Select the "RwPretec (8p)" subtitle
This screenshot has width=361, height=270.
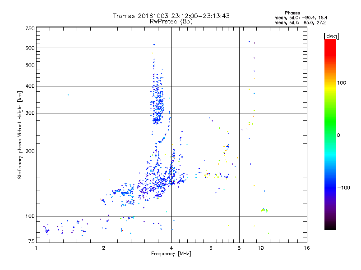point(171,22)
